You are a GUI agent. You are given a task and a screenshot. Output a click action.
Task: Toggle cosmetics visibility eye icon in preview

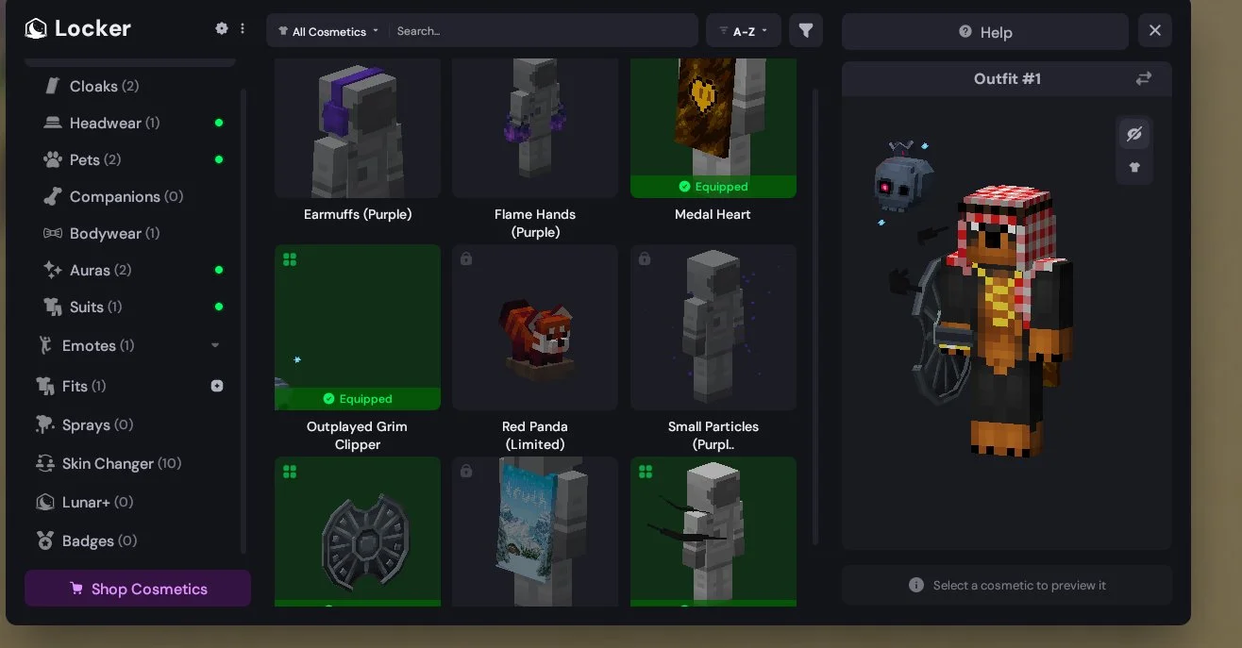click(1134, 134)
